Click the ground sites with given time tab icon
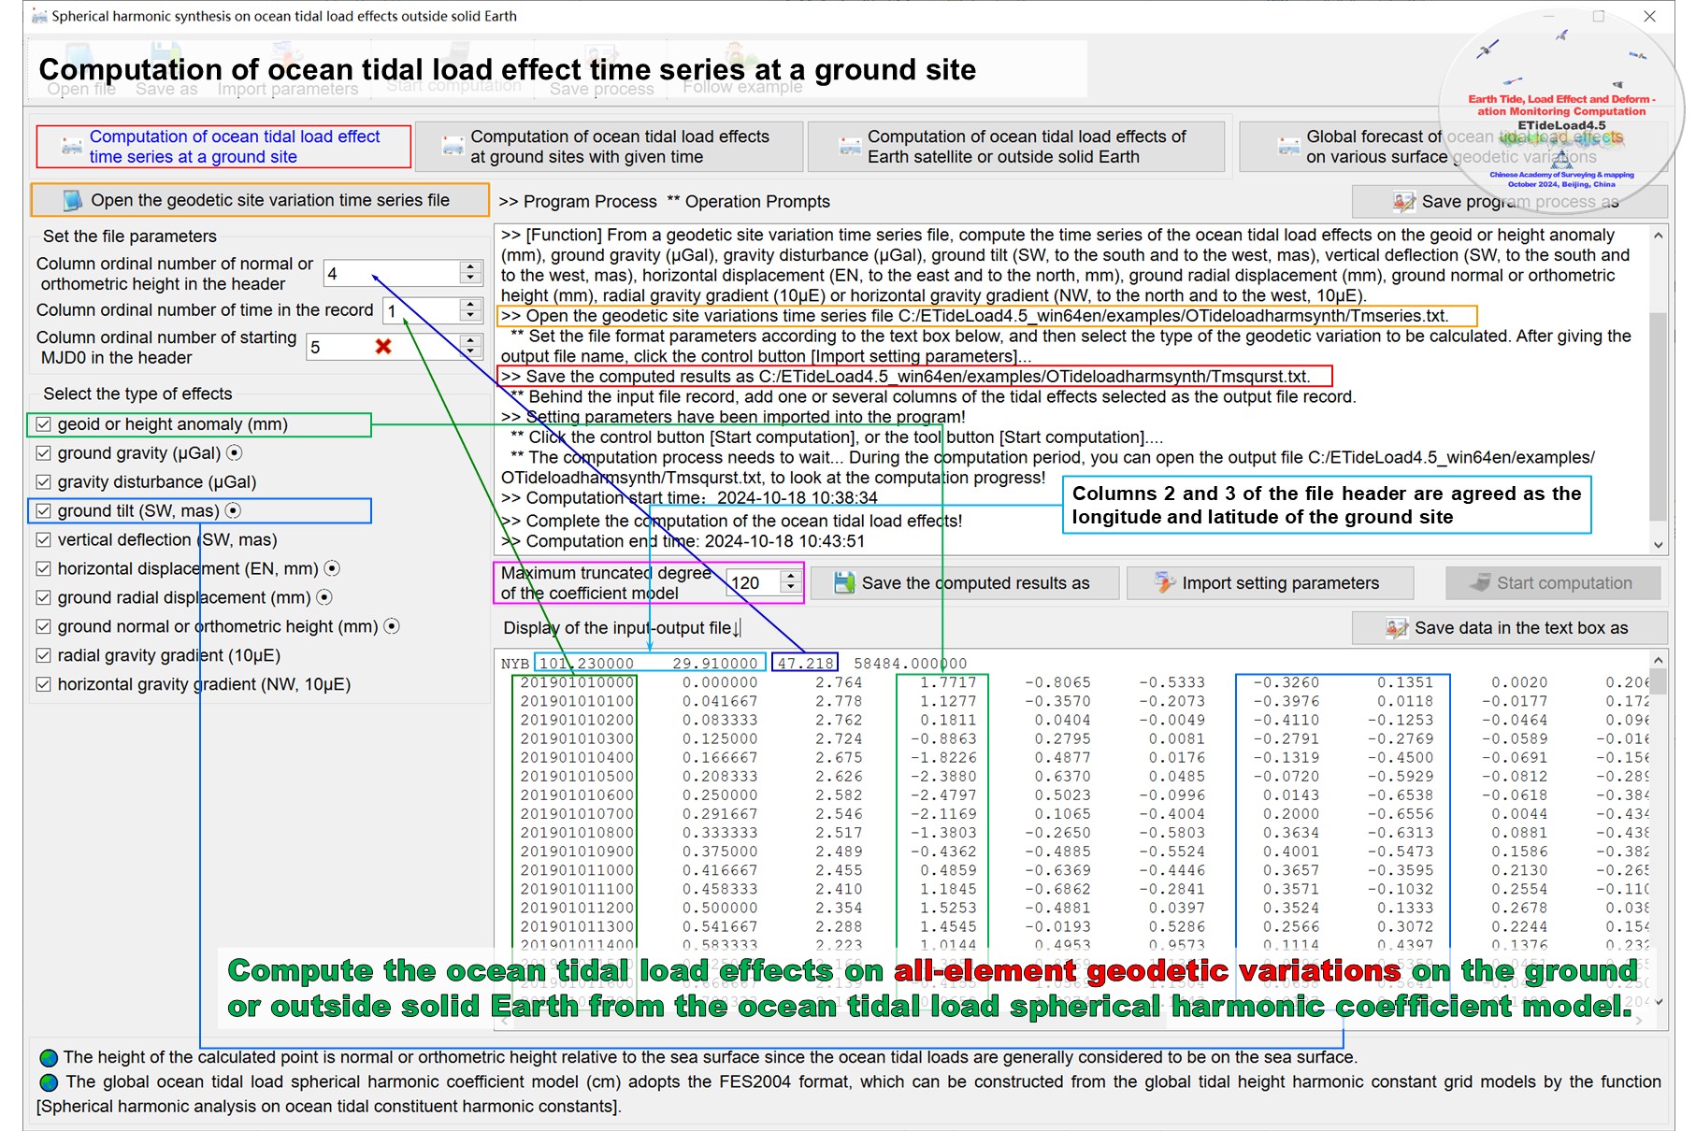The width and height of the screenshot is (1696, 1131). click(x=453, y=147)
